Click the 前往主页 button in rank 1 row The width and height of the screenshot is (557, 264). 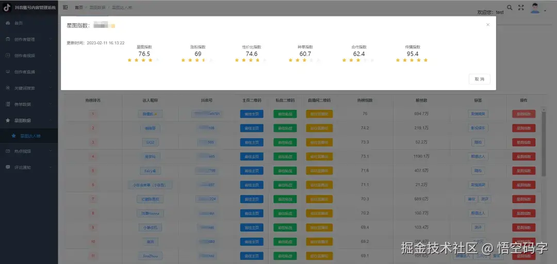(x=252, y=114)
